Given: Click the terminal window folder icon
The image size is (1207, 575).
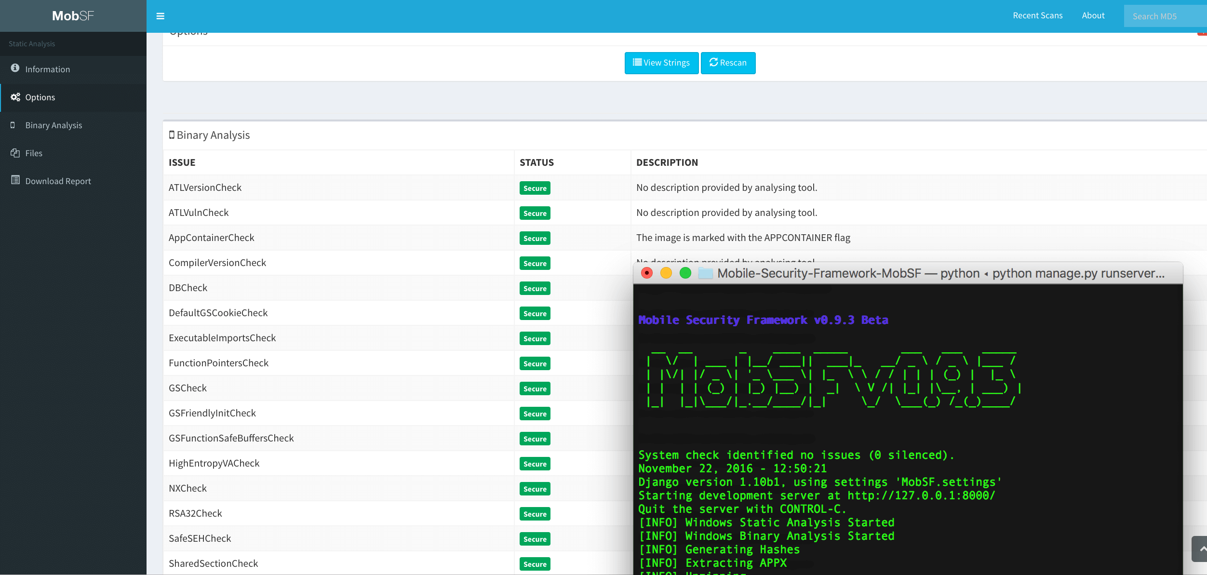Looking at the screenshot, I should coord(706,273).
